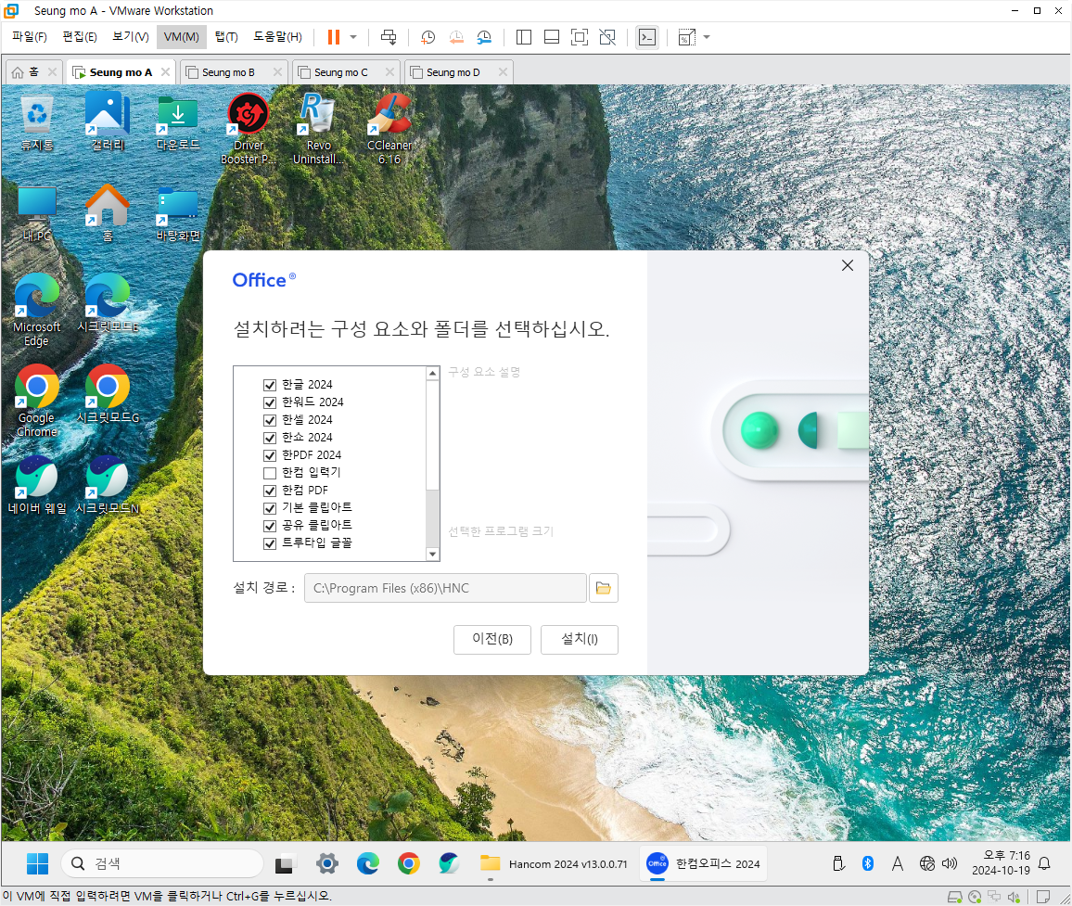Uncheck the 한쇼 2024 component
1072x906 pixels.
point(270,438)
